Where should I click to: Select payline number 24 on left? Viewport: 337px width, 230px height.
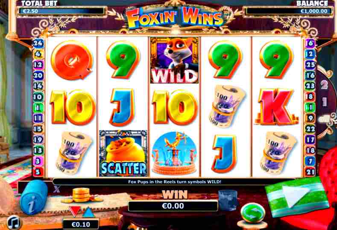click(38, 43)
